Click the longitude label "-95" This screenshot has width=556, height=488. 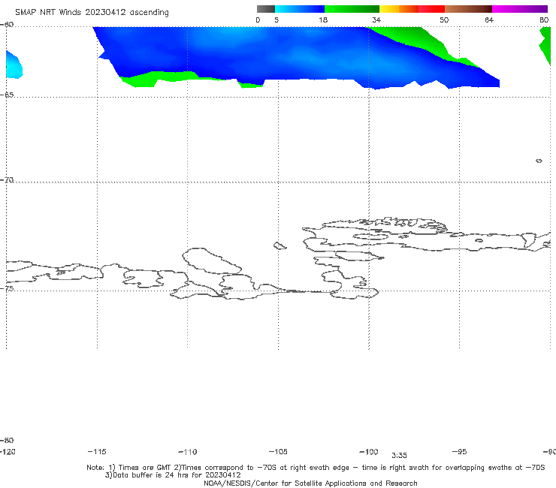click(x=459, y=452)
